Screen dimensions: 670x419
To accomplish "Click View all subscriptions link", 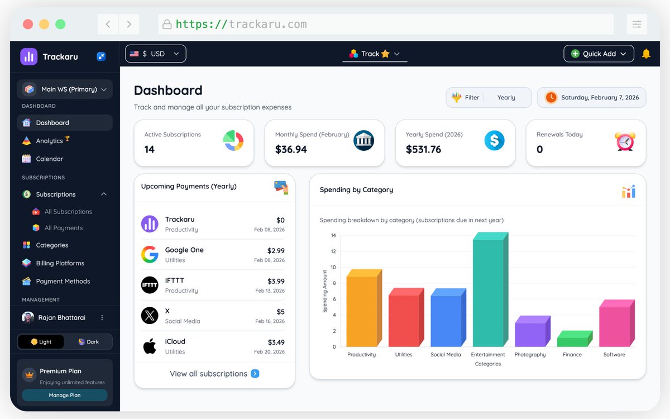I will (x=208, y=374).
